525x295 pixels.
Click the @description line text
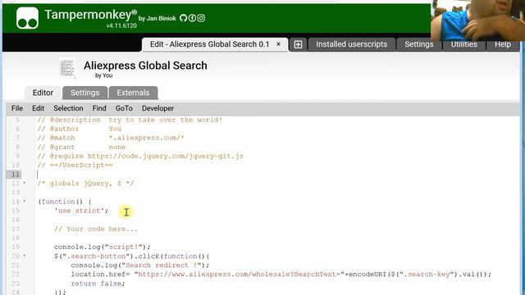click(130, 120)
